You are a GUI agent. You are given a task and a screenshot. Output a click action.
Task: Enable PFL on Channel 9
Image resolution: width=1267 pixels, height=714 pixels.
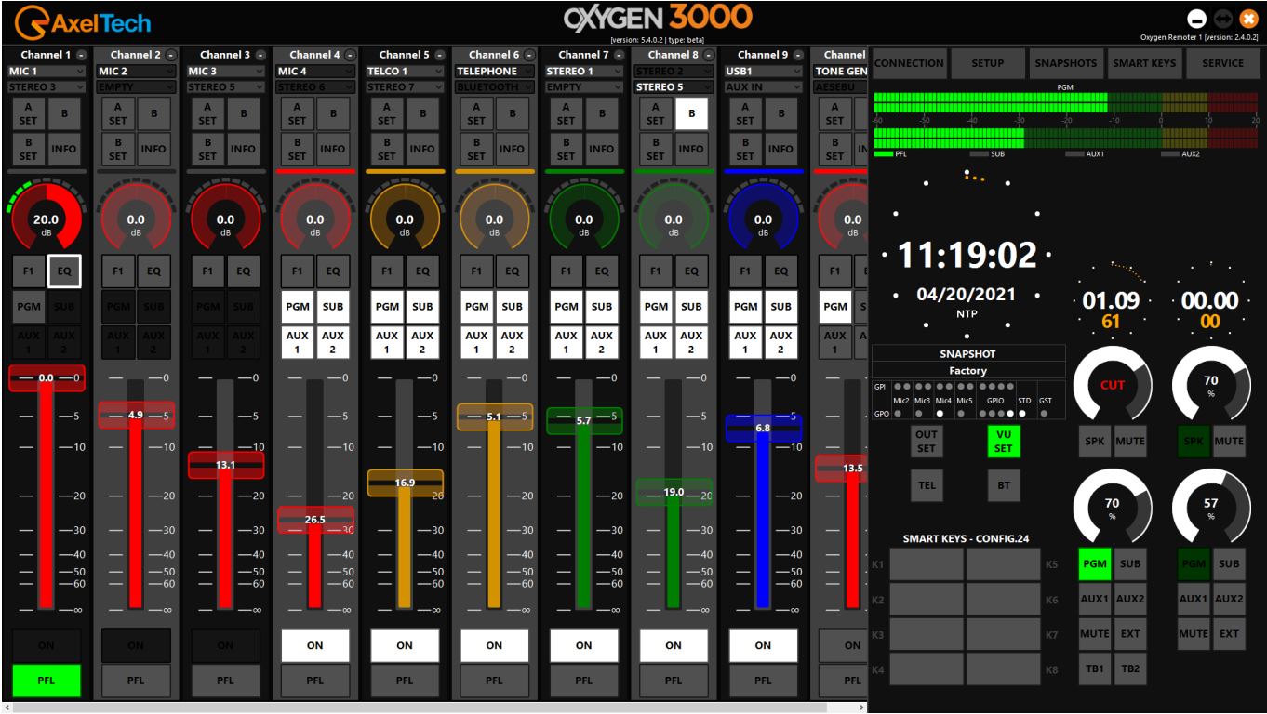763,680
